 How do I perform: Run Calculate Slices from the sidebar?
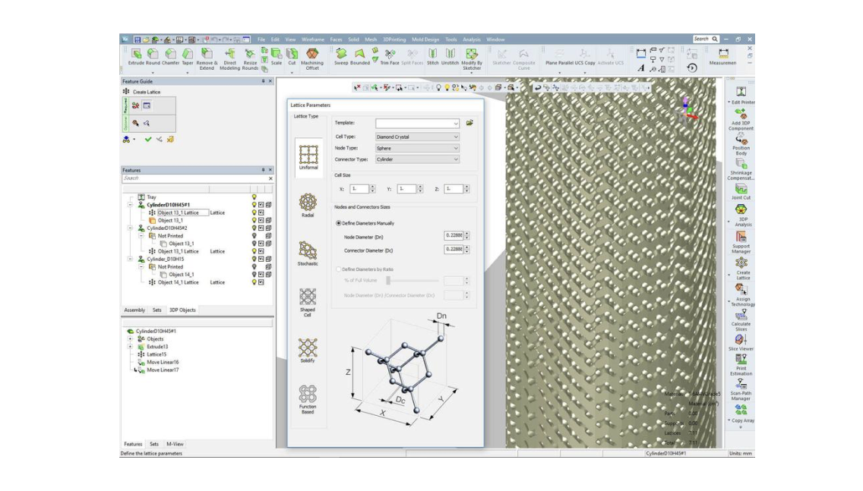click(x=741, y=320)
